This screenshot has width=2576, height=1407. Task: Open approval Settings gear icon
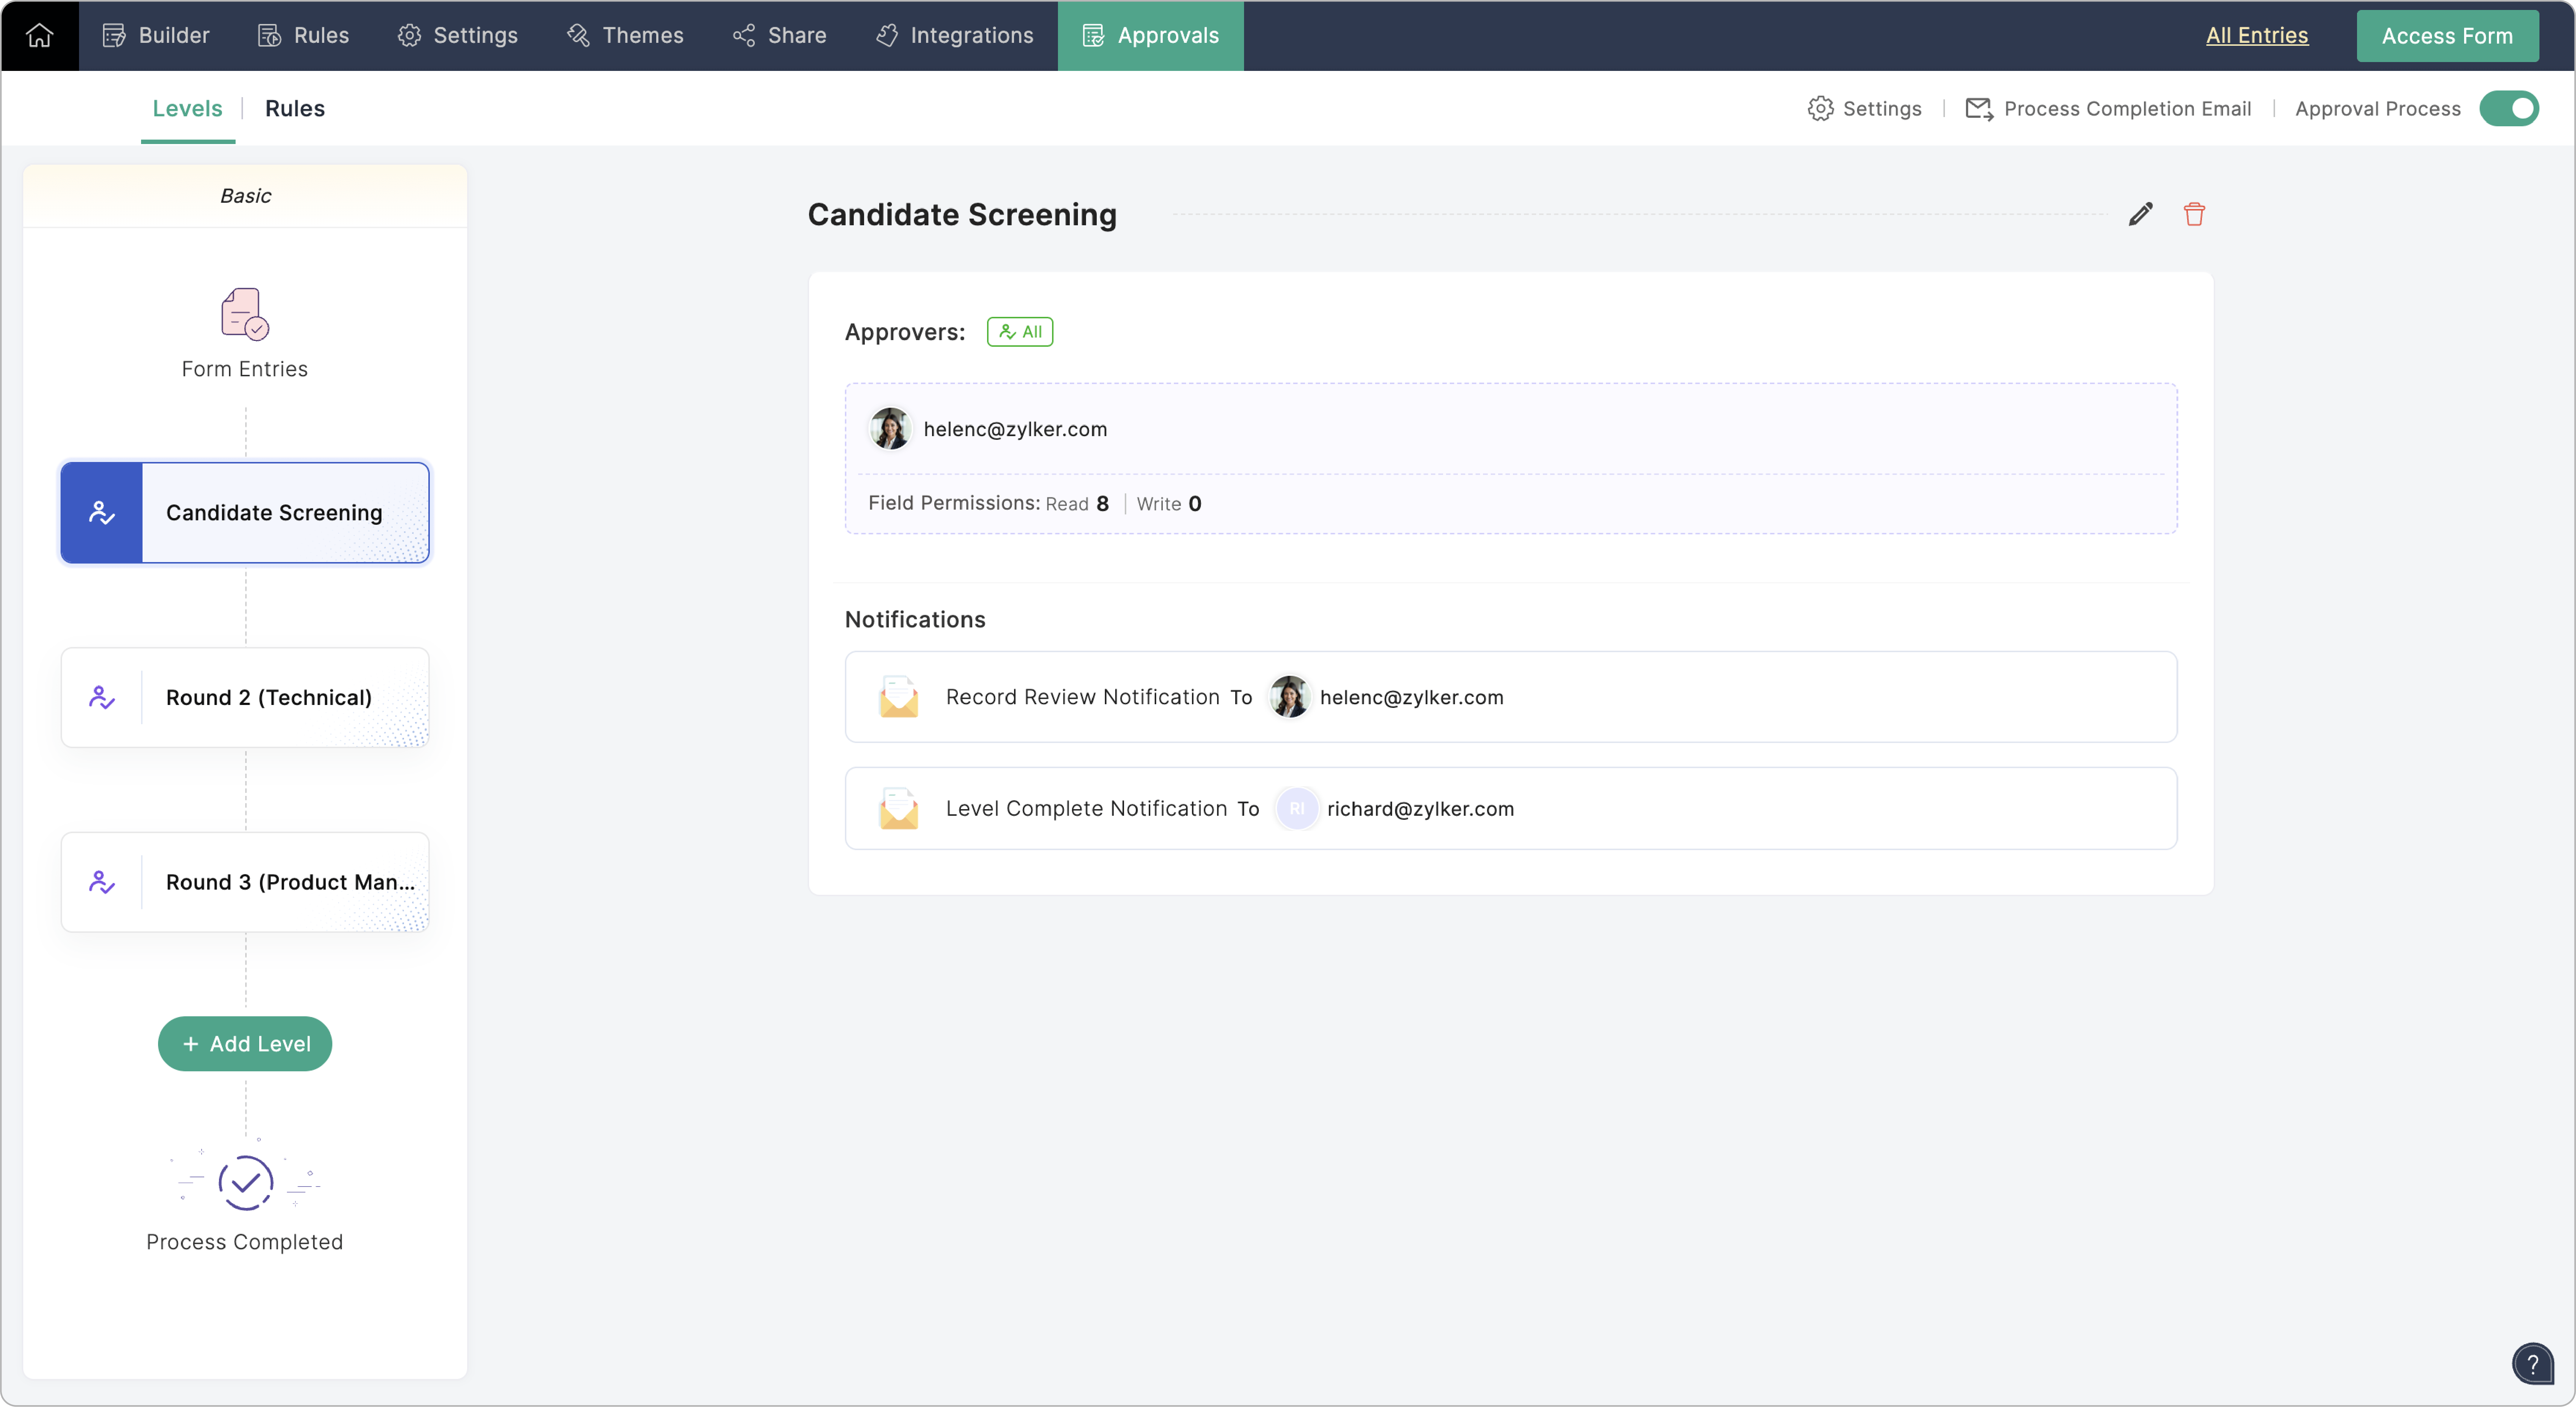coord(1820,108)
